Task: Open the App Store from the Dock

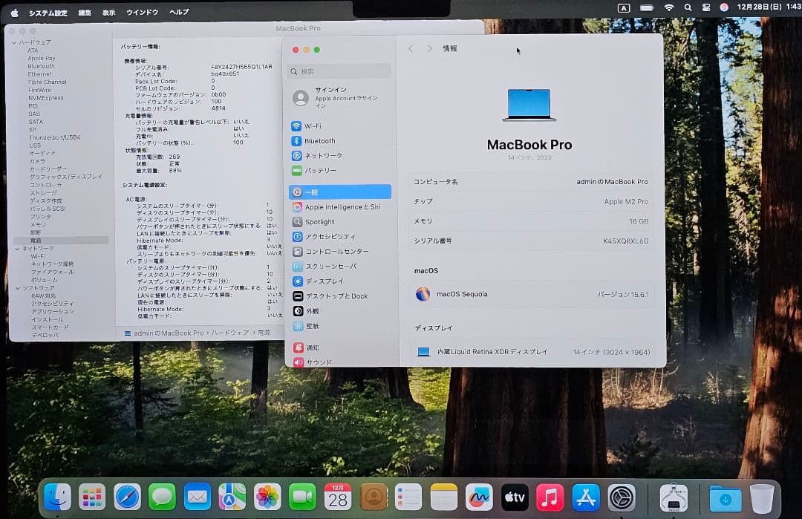Action: [x=584, y=497]
